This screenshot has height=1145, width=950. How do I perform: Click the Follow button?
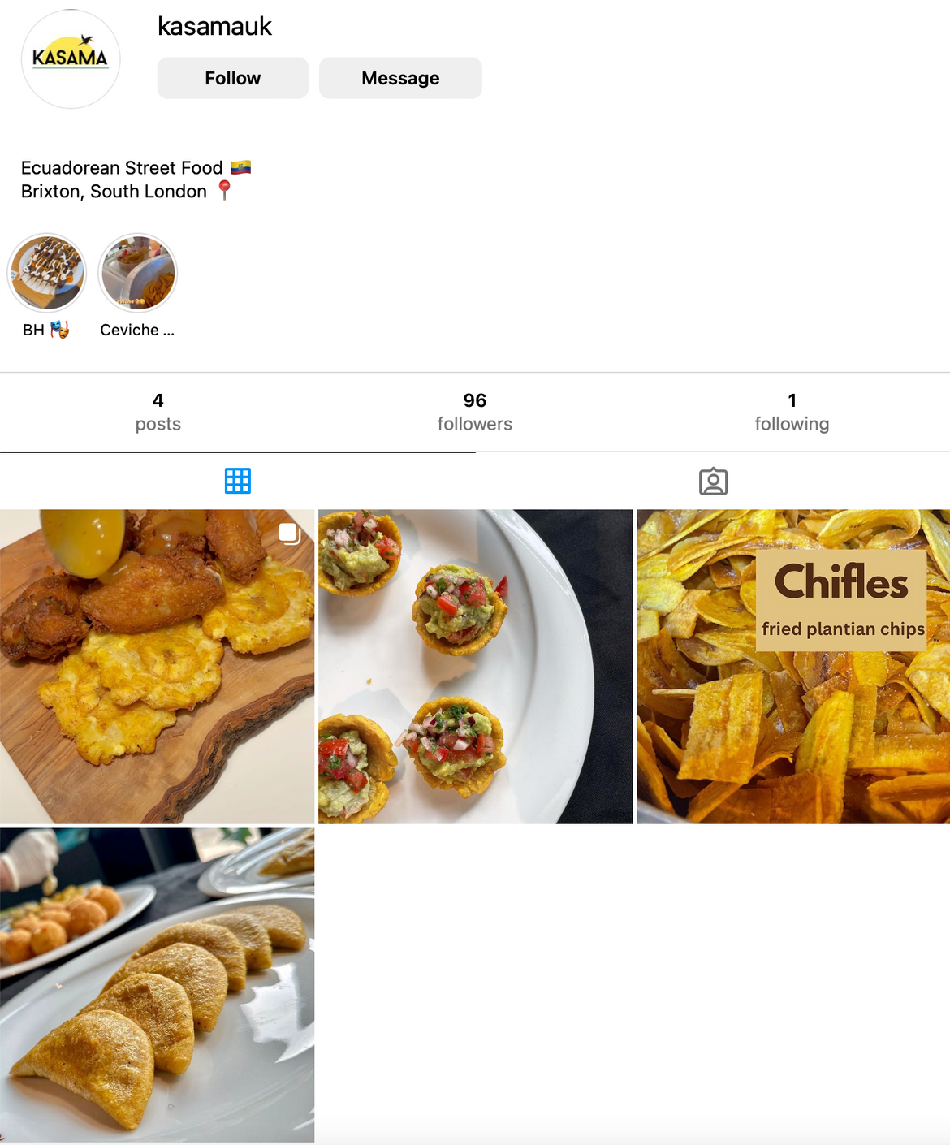pos(232,78)
